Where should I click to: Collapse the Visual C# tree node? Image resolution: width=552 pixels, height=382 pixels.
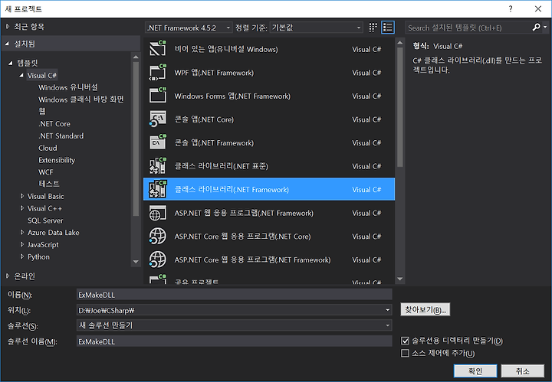21,75
